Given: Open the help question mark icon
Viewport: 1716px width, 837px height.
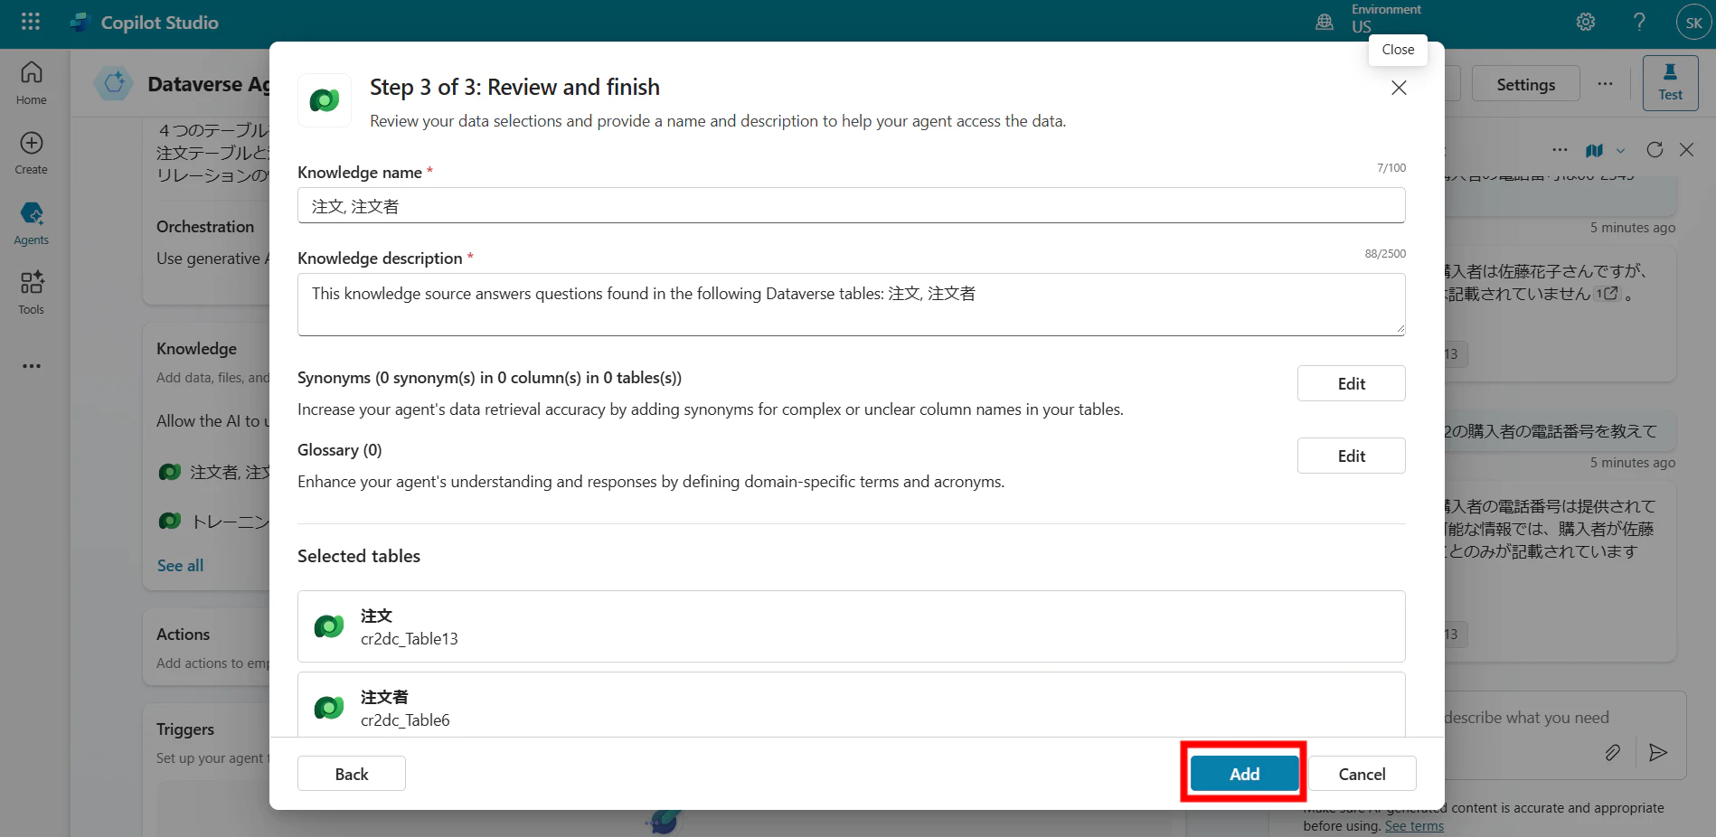Looking at the screenshot, I should click(x=1639, y=22).
